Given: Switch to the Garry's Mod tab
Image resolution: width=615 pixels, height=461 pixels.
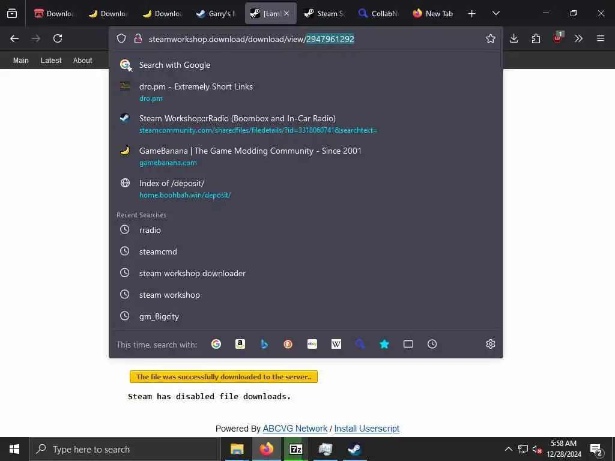Looking at the screenshot, I should click(x=216, y=13).
